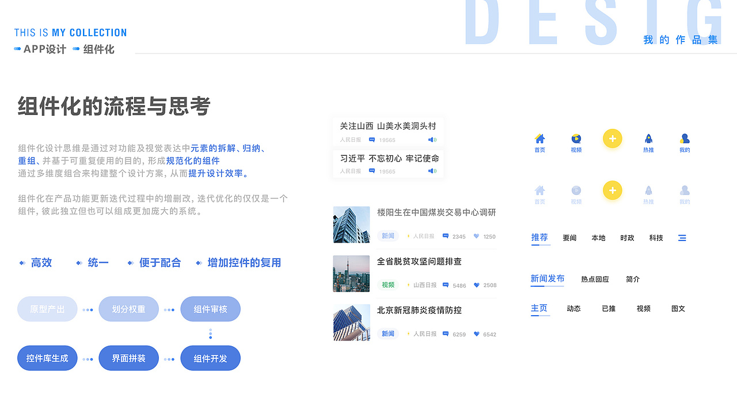Click the comment bubble icon showing 2345

[447, 236]
